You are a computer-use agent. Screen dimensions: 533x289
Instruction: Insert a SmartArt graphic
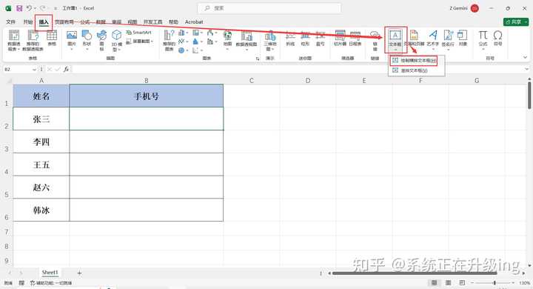click(x=138, y=33)
